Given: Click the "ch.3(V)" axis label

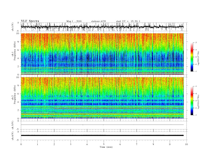Looking at the screenshot, I should tap(13, 125).
